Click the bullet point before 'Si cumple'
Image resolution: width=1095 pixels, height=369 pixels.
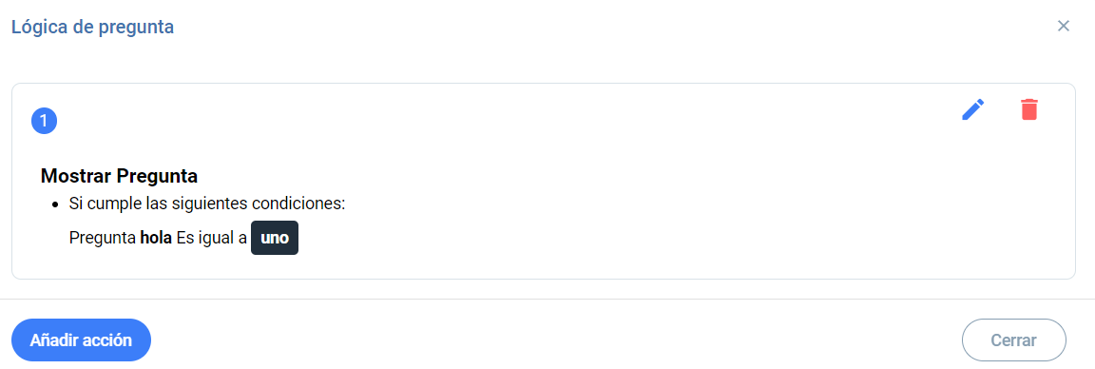(55, 205)
